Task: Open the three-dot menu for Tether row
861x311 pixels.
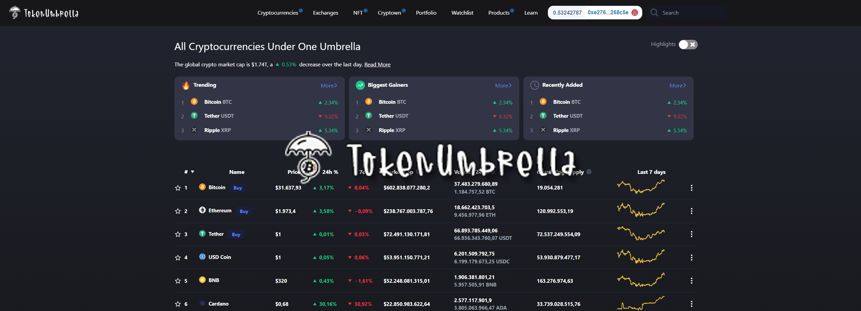Action: click(692, 234)
